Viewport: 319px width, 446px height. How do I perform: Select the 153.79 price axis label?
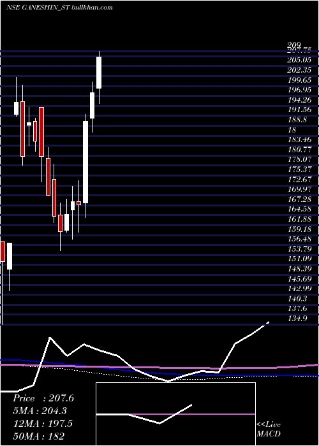299,248
